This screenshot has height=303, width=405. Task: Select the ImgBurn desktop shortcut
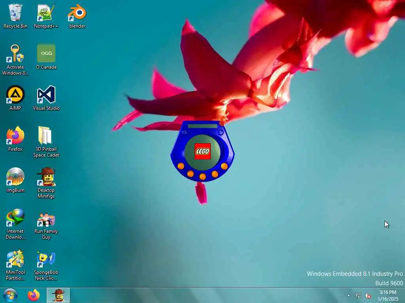(x=15, y=180)
